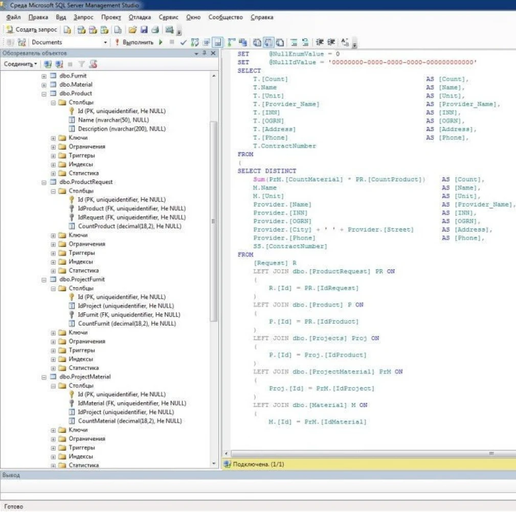Viewport: 516px width, 512px height.
Task: Open the Сервис menu
Action: 168,17
